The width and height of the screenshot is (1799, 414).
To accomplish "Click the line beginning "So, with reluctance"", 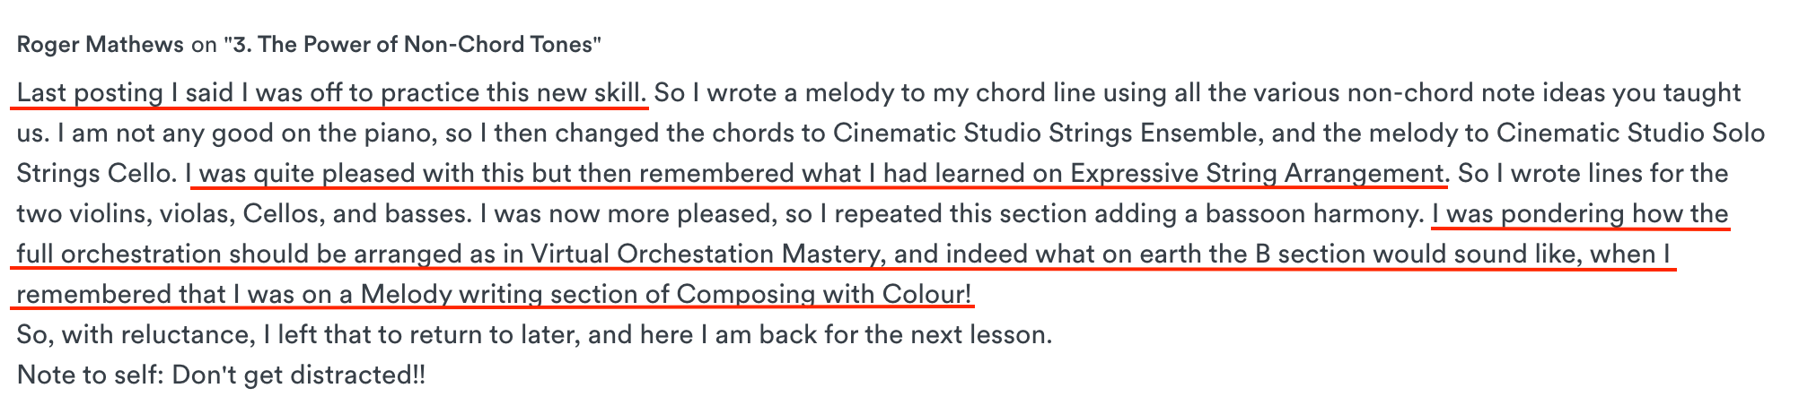I will 534,335.
